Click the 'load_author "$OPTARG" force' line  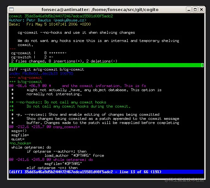[x=74, y=156]
